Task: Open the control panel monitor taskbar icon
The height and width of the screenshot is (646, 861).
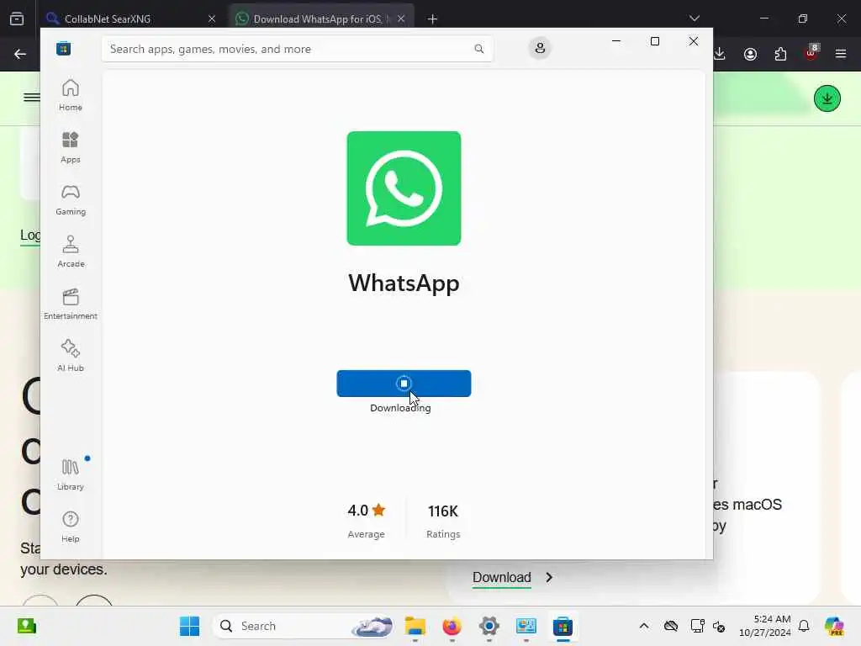Action: [526, 626]
